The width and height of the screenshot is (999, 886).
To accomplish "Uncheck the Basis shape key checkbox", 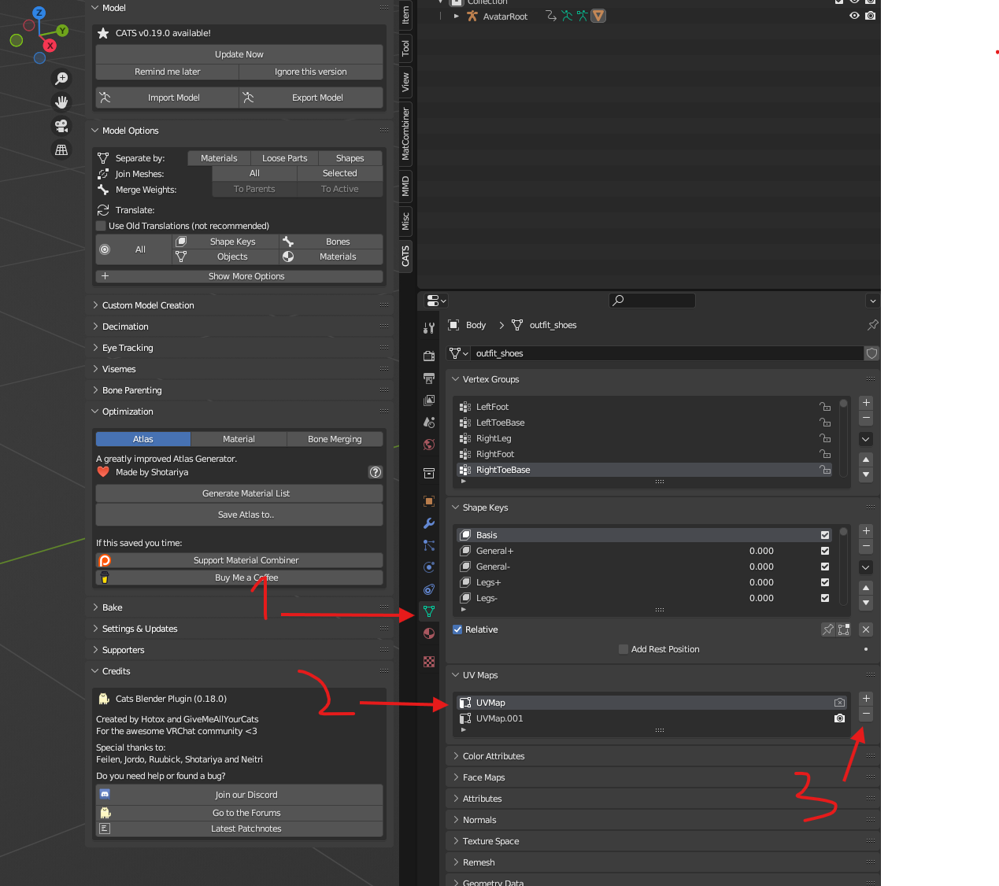I will click(x=825, y=535).
